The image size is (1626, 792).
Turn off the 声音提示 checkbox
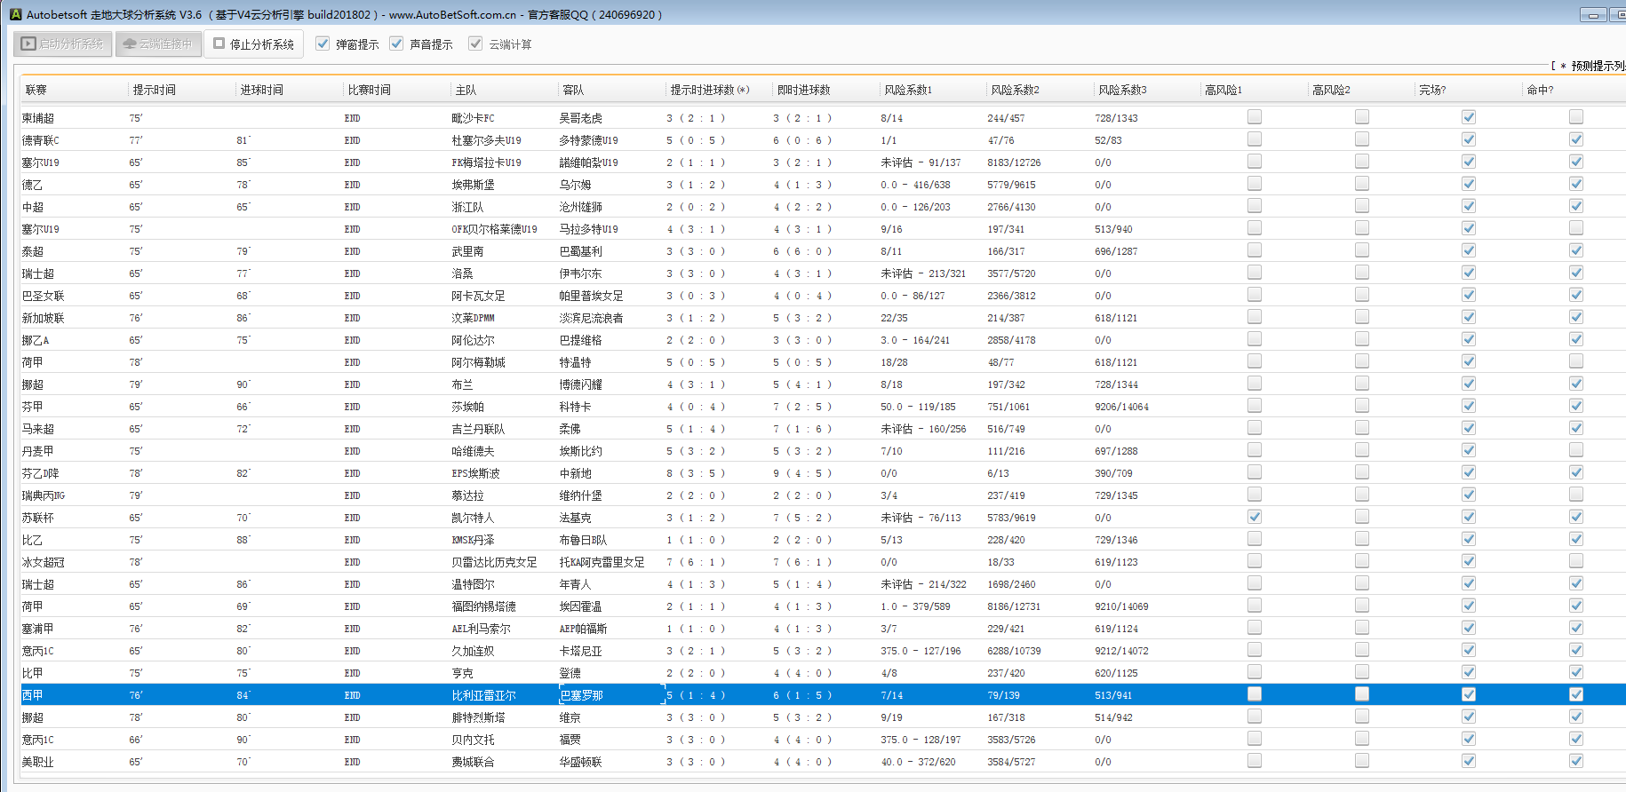396,44
